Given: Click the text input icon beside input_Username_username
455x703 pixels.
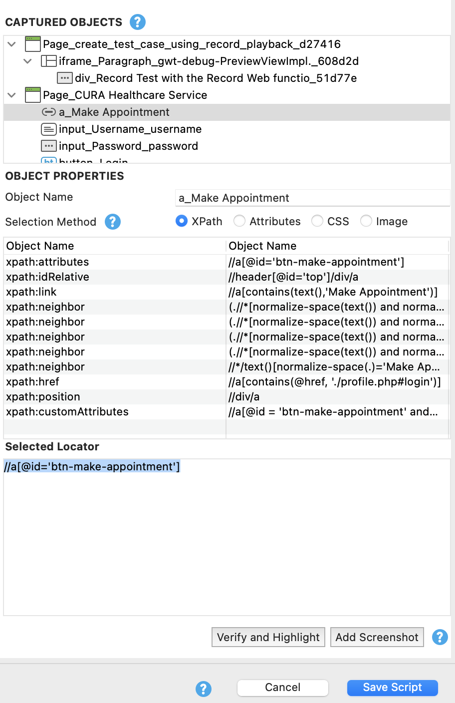Looking at the screenshot, I should point(49,129).
